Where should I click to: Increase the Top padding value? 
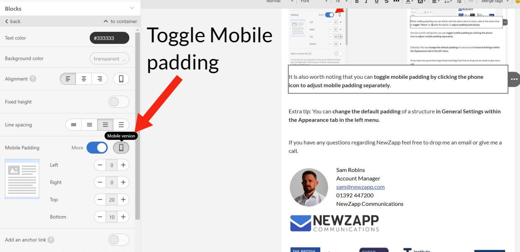pos(123,199)
